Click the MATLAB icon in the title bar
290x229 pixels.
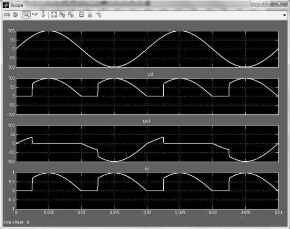point(6,5)
